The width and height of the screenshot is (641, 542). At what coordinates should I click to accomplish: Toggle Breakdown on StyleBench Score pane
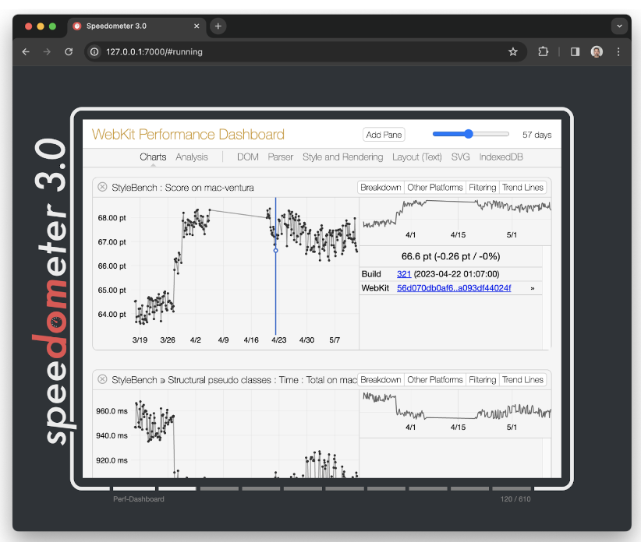point(381,188)
